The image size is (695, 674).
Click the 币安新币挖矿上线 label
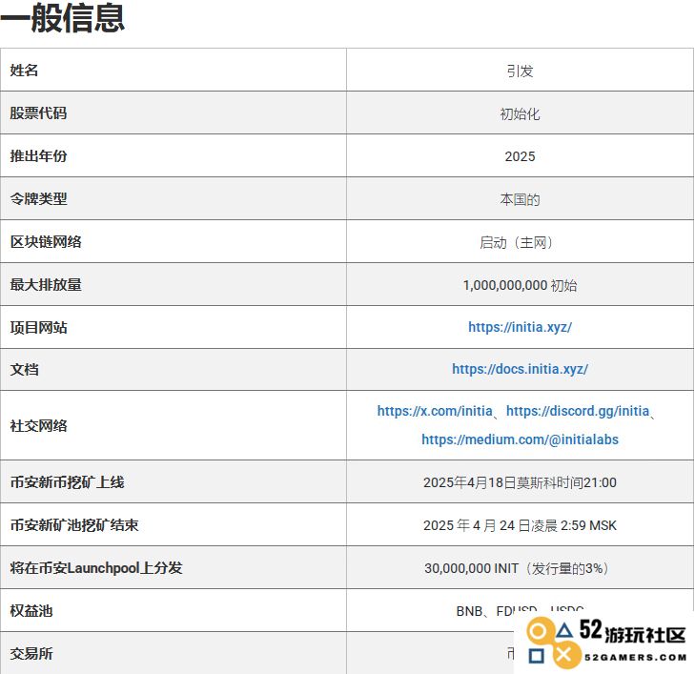click(67, 481)
